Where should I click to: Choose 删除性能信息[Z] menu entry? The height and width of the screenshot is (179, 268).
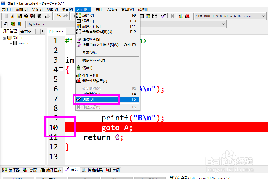coord(108,81)
